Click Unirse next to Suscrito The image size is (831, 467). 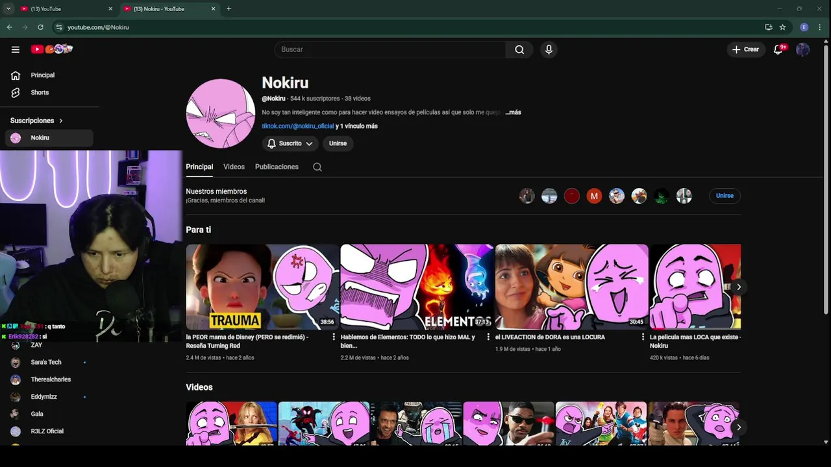338,143
